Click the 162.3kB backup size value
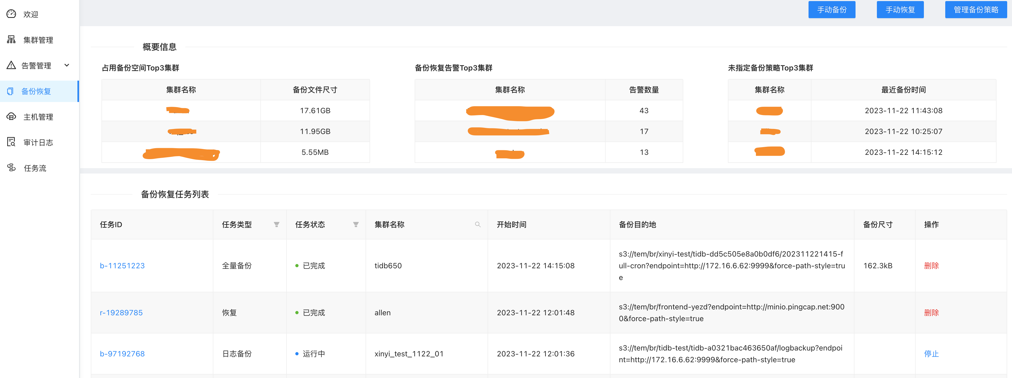 point(878,266)
